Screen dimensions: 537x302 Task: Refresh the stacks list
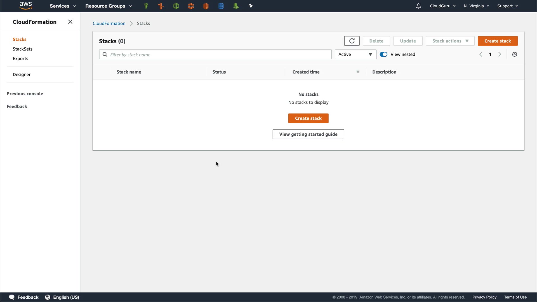(352, 41)
